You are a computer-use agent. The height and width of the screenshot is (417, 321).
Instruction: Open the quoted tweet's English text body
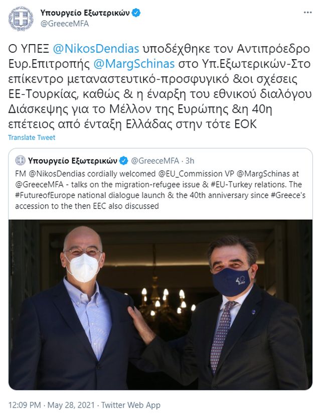(x=160, y=190)
